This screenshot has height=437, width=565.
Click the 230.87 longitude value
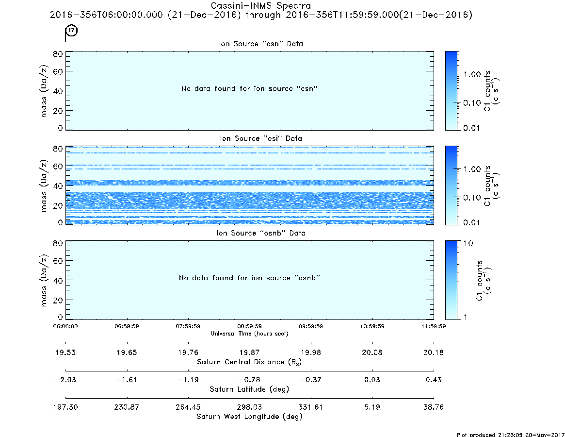127,407
